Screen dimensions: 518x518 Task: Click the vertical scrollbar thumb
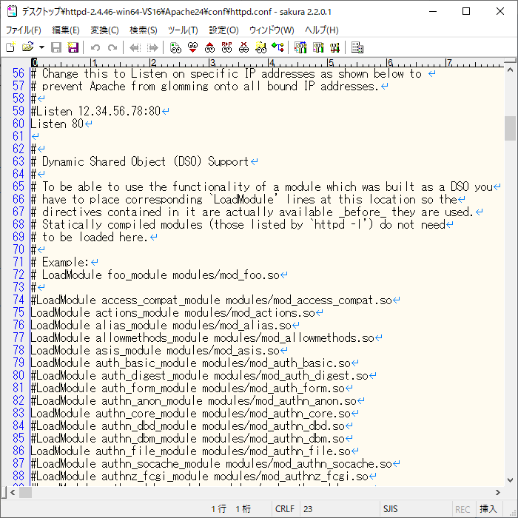coord(510,128)
